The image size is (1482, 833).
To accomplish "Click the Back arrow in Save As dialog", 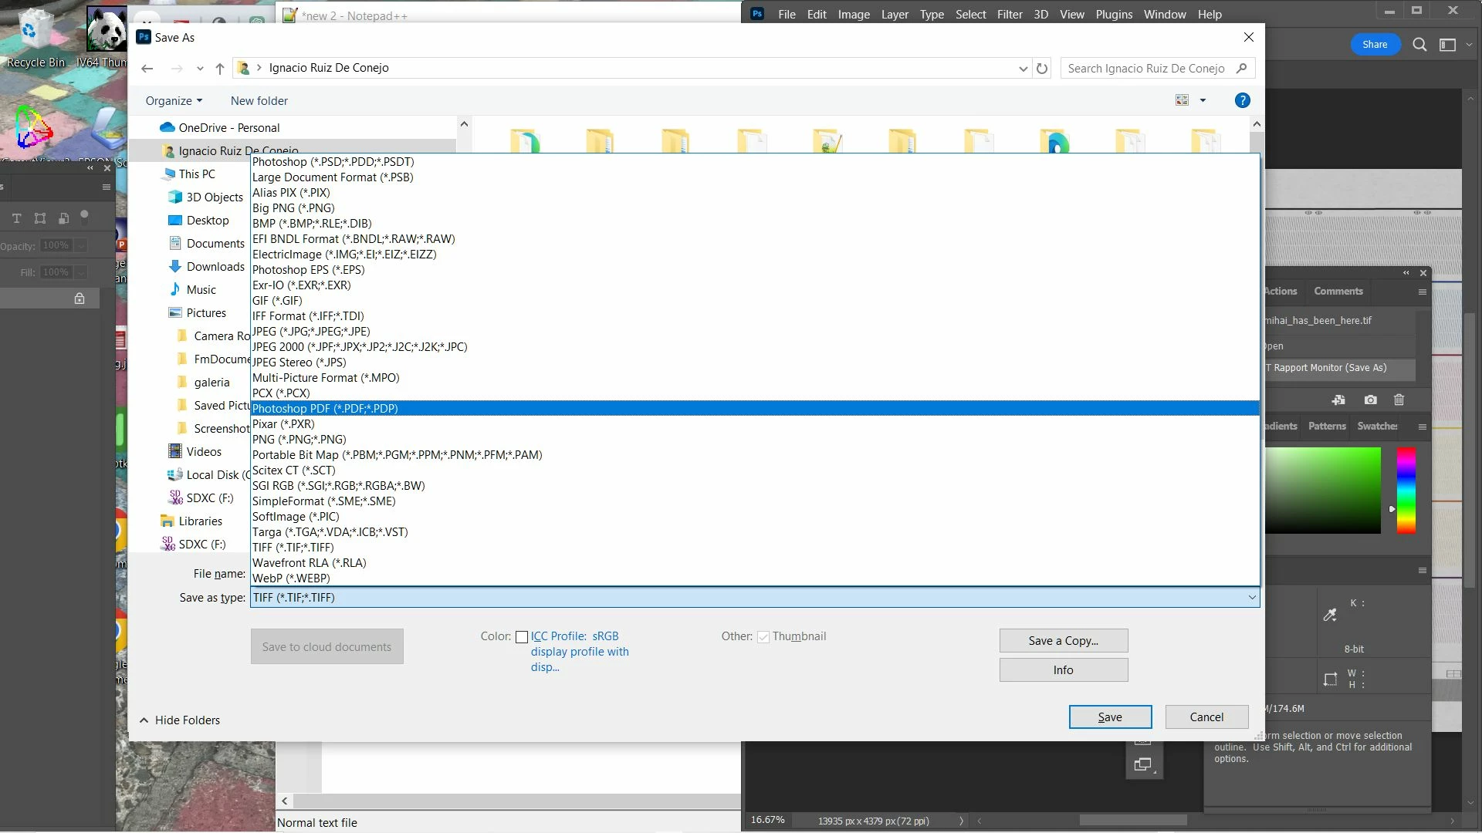I will pos(147,69).
